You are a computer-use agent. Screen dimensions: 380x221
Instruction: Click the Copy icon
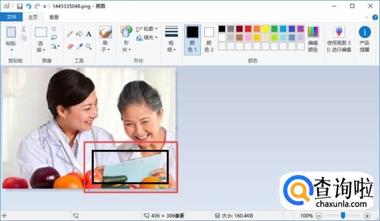[x=23, y=38]
